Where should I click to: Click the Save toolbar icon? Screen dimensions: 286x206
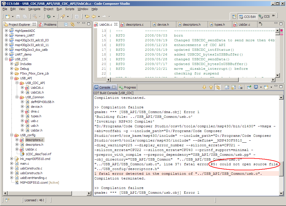pyautogui.click(x=18, y=16)
